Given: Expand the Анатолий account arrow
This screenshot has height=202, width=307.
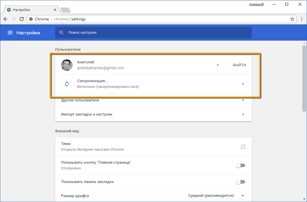Looking at the screenshot, I should coord(218,65).
